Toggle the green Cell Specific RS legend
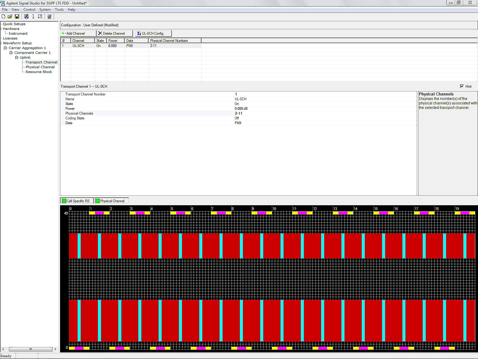This screenshot has width=478, height=359. [77, 201]
